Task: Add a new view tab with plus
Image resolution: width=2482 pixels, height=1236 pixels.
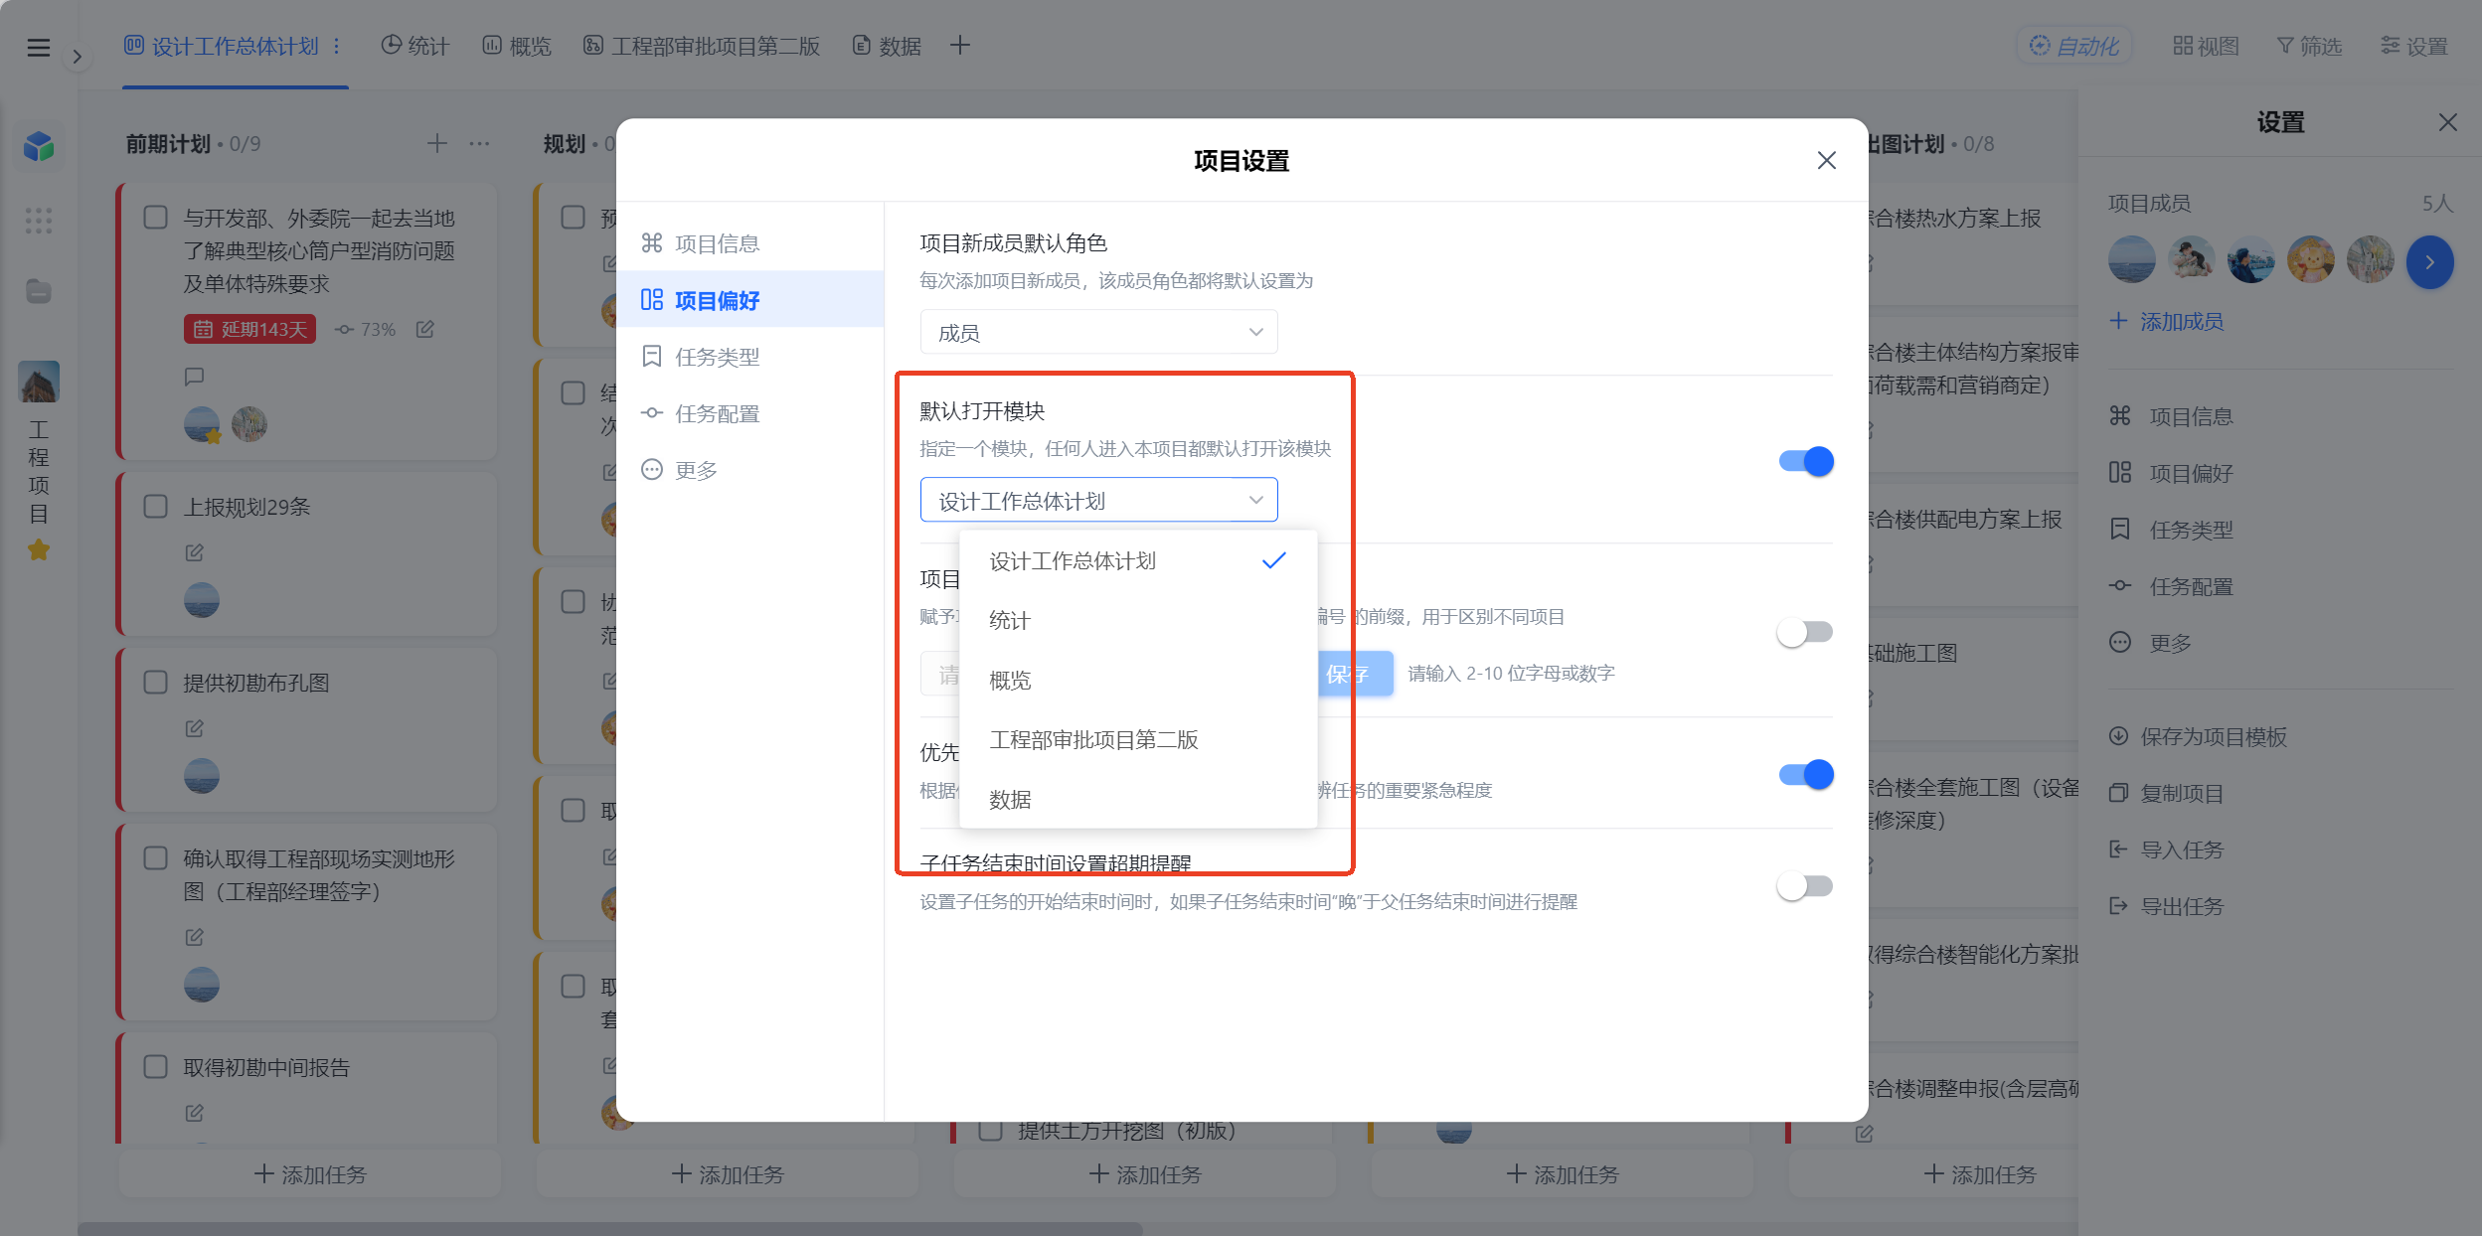Action: (960, 45)
